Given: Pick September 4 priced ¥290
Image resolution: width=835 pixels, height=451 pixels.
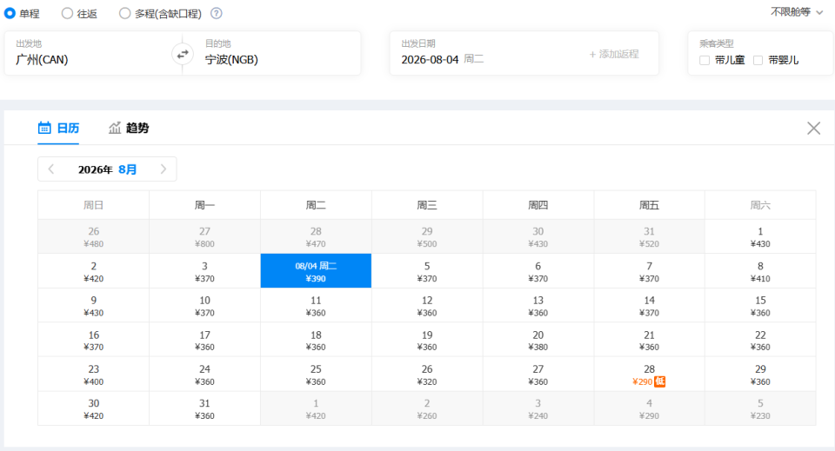Looking at the screenshot, I should click(x=649, y=409).
